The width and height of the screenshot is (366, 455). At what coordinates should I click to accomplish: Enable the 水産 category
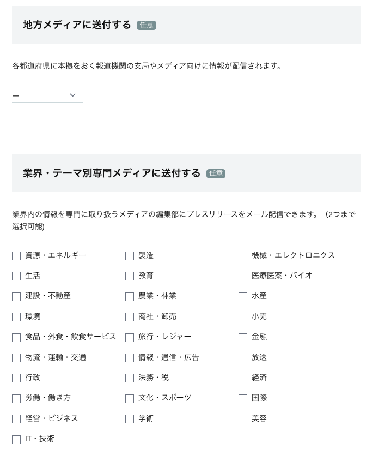click(243, 296)
